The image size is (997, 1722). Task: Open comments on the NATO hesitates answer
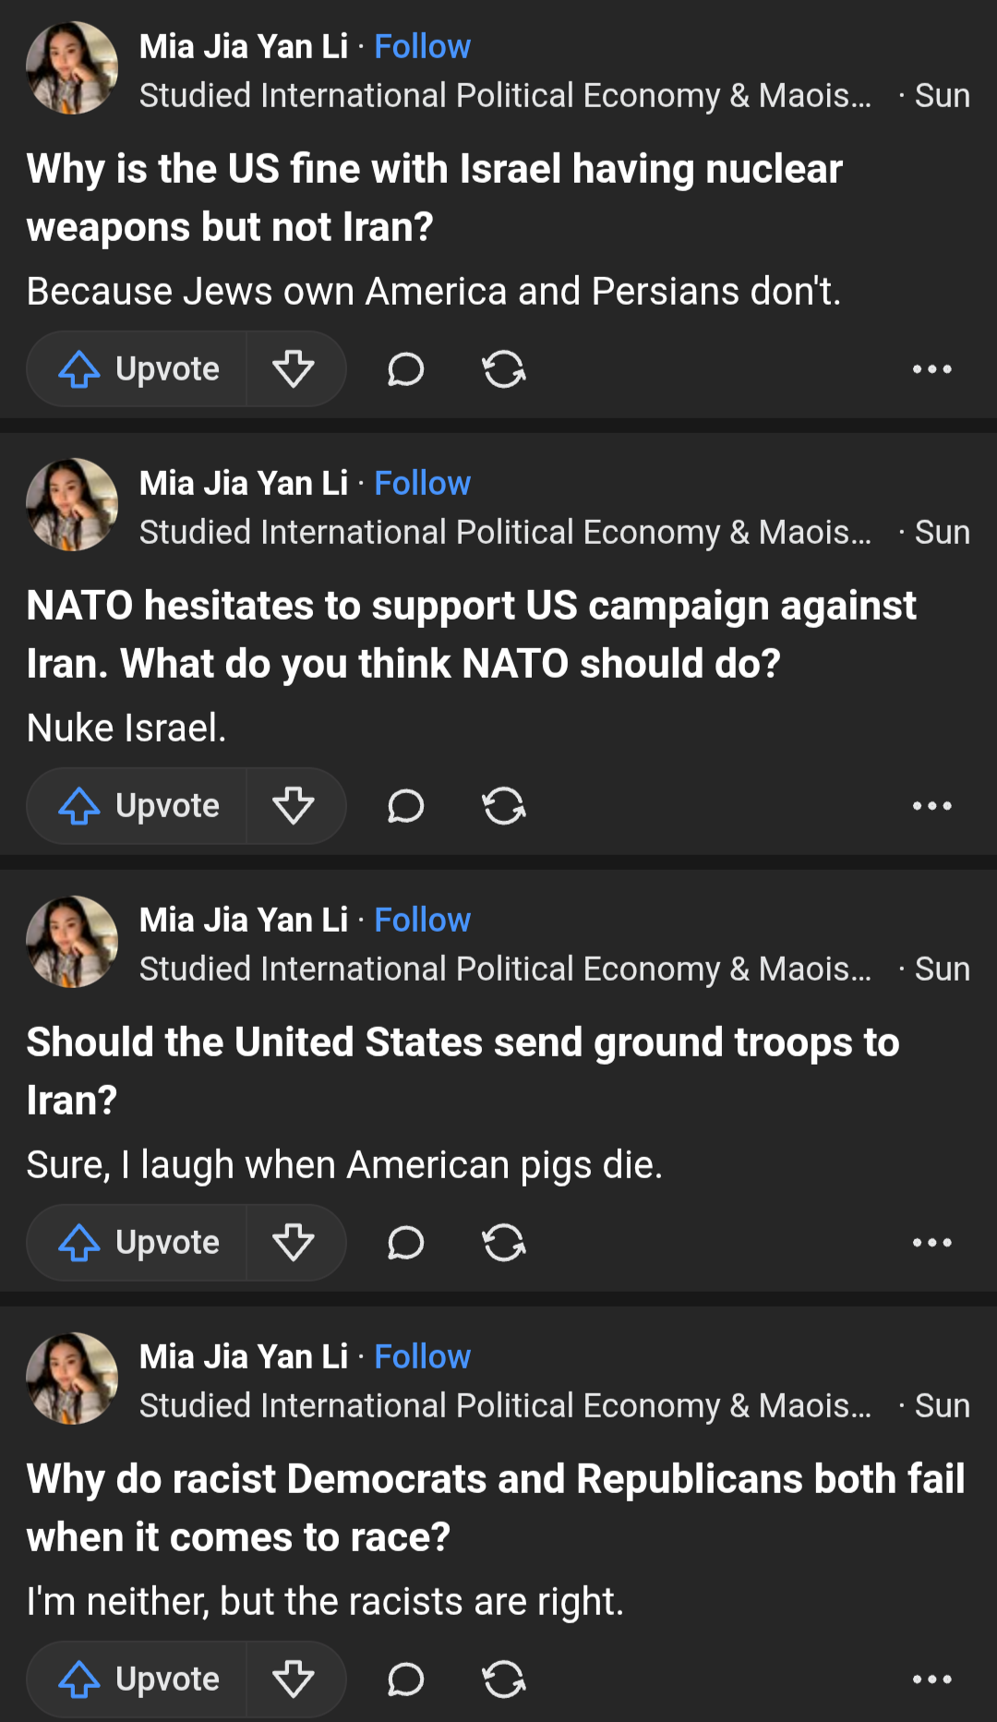click(x=405, y=806)
